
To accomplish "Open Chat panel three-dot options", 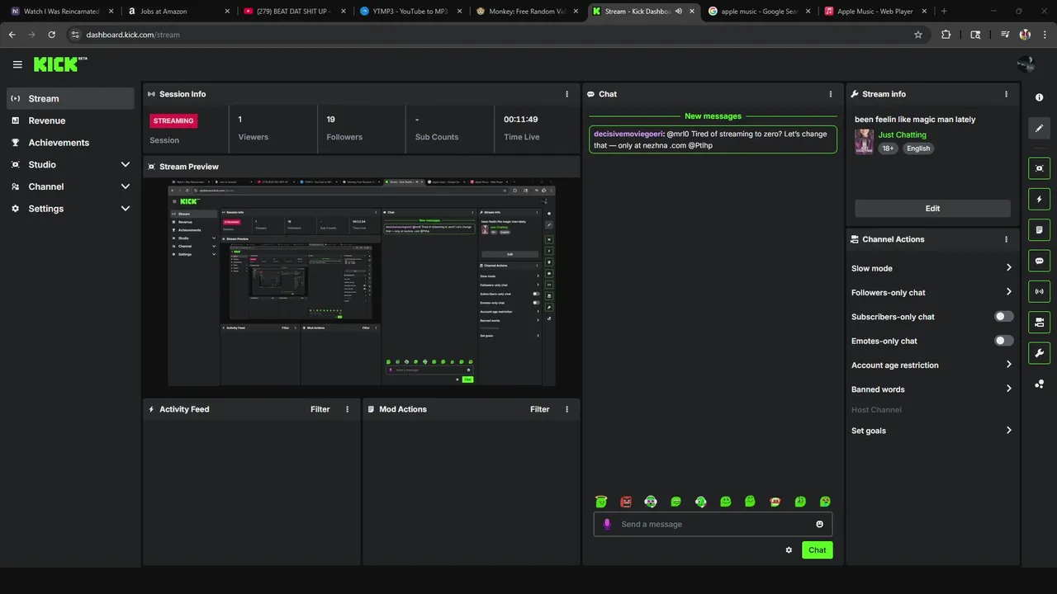I will (831, 94).
